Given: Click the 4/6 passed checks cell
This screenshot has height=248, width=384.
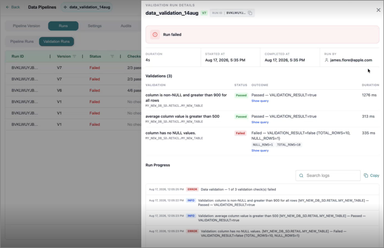Looking at the screenshot, I should point(134,90).
